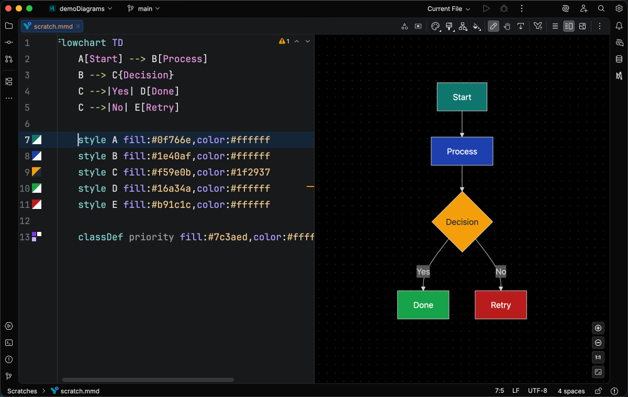This screenshot has width=628, height=397.
Task: Open IDE settings gear icon
Action: click(x=619, y=8)
